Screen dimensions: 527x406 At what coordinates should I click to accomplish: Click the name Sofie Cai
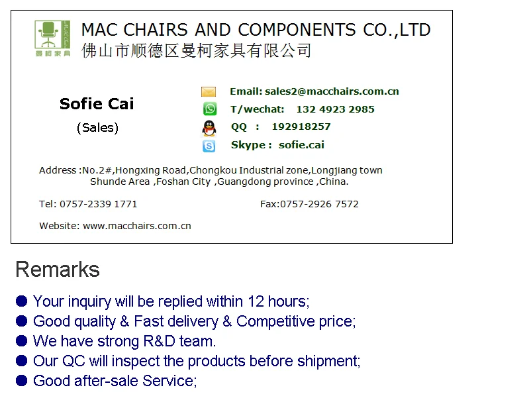[97, 104]
